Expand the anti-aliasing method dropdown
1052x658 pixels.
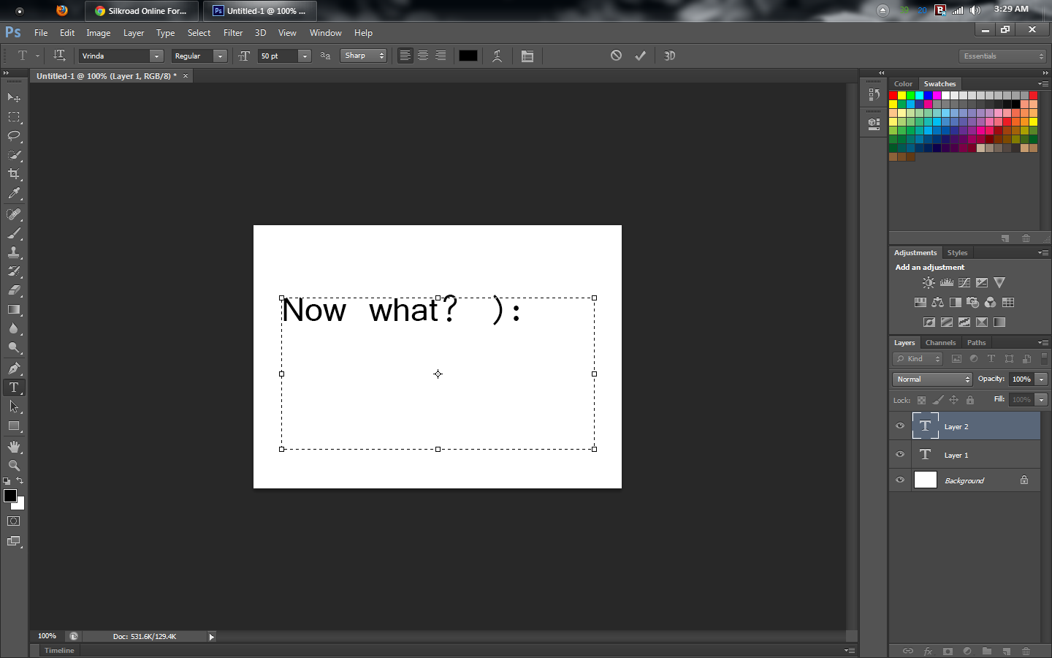[x=380, y=56]
